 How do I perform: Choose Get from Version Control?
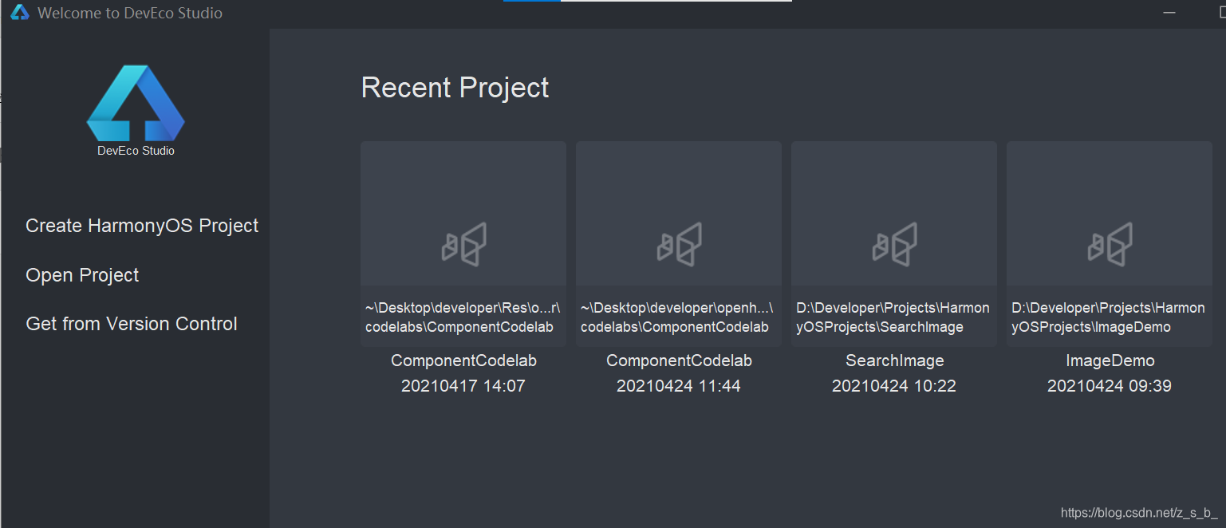tap(132, 323)
